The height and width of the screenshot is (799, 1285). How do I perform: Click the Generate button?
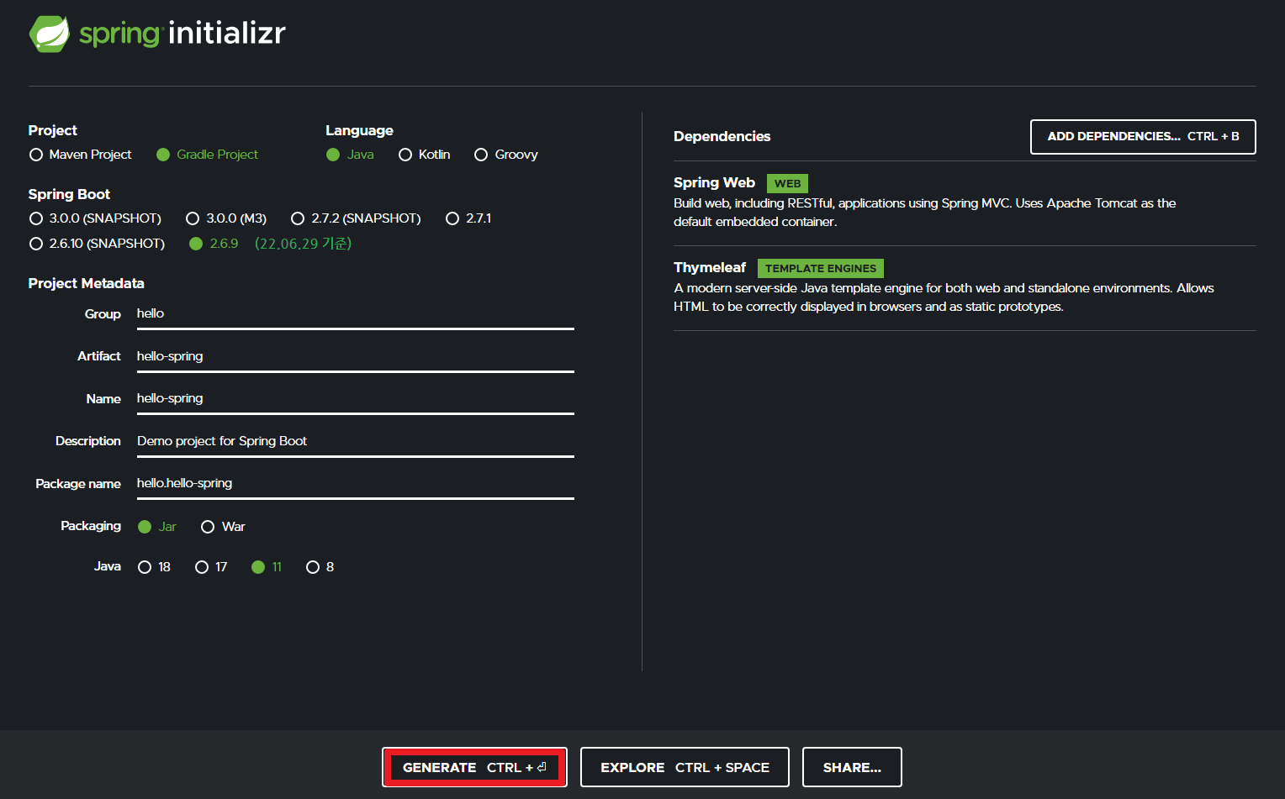pos(474,767)
